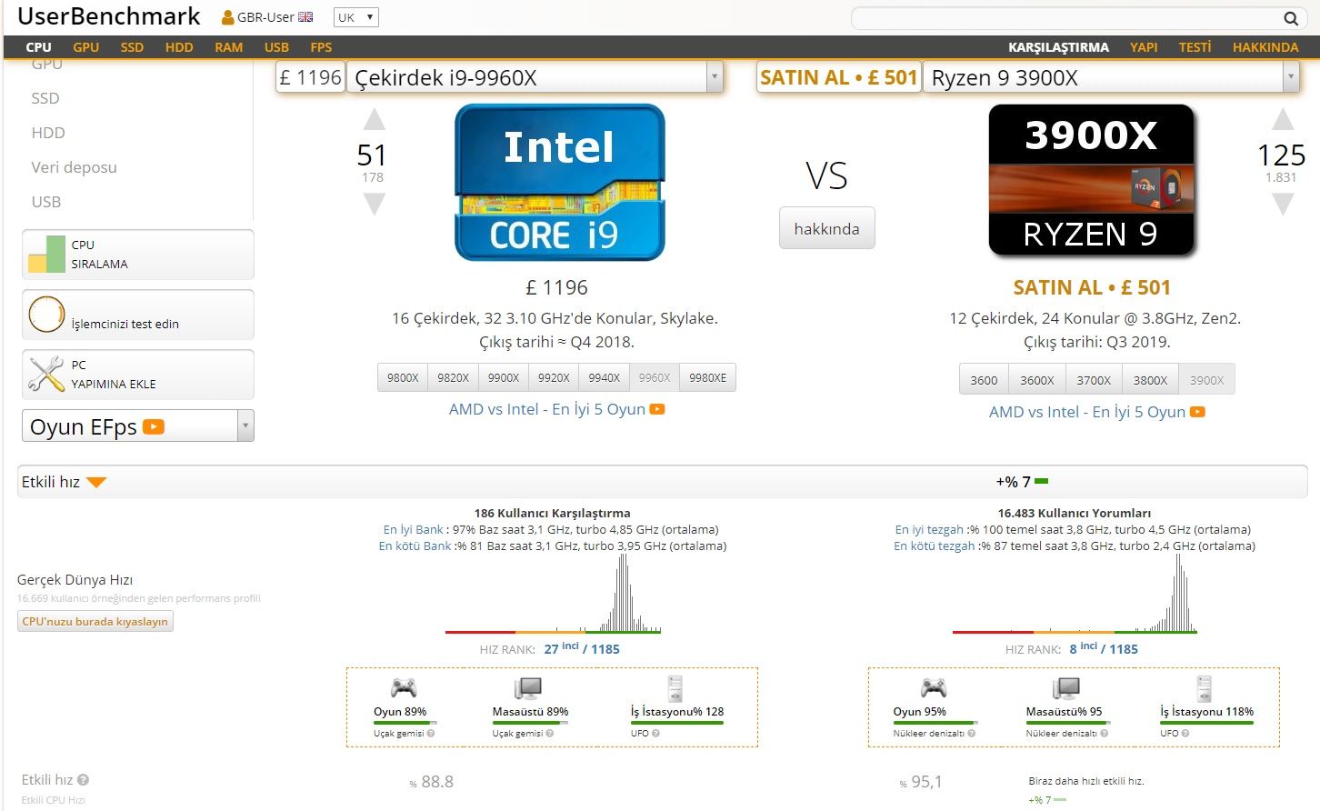Click the UK flag icon
1320x811 pixels.
coord(305,17)
